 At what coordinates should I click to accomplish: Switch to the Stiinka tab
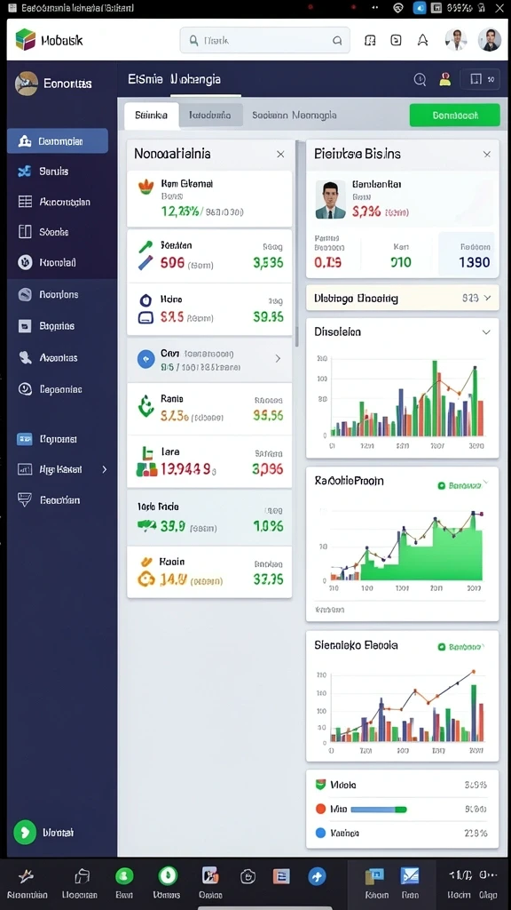click(x=151, y=115)
